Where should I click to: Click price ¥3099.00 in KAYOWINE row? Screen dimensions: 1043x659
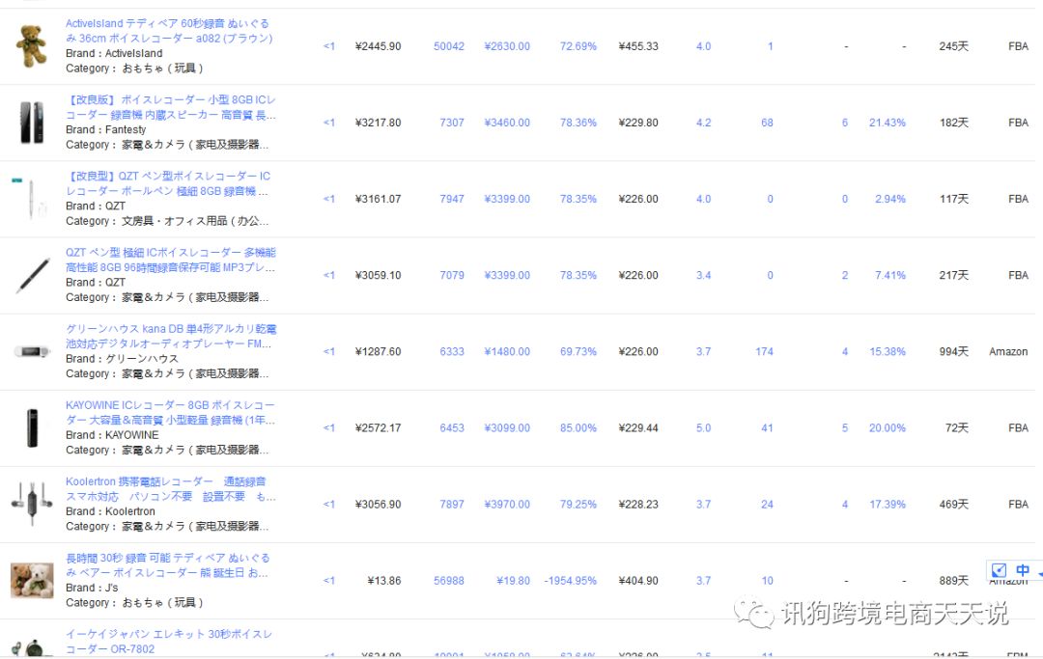tap(507, 428)
